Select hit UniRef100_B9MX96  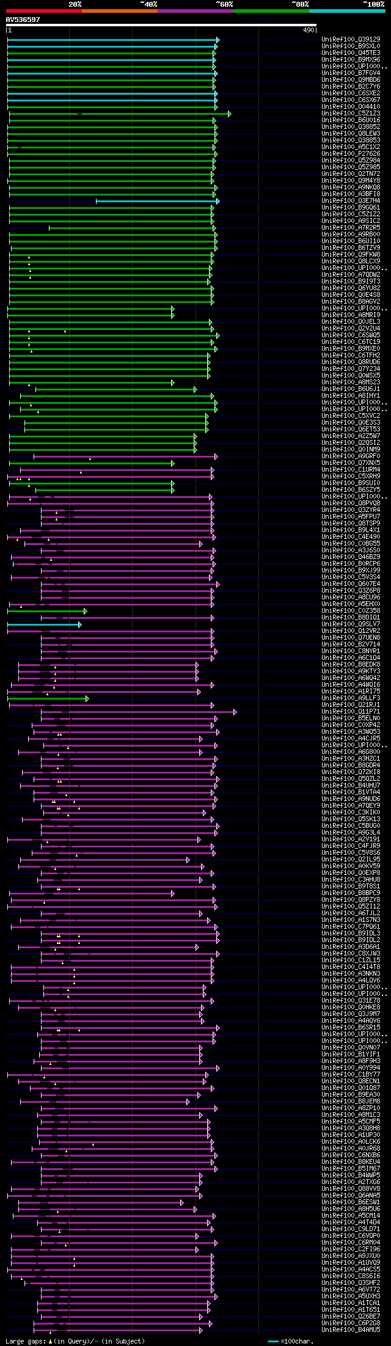click(x=351, y=60)
